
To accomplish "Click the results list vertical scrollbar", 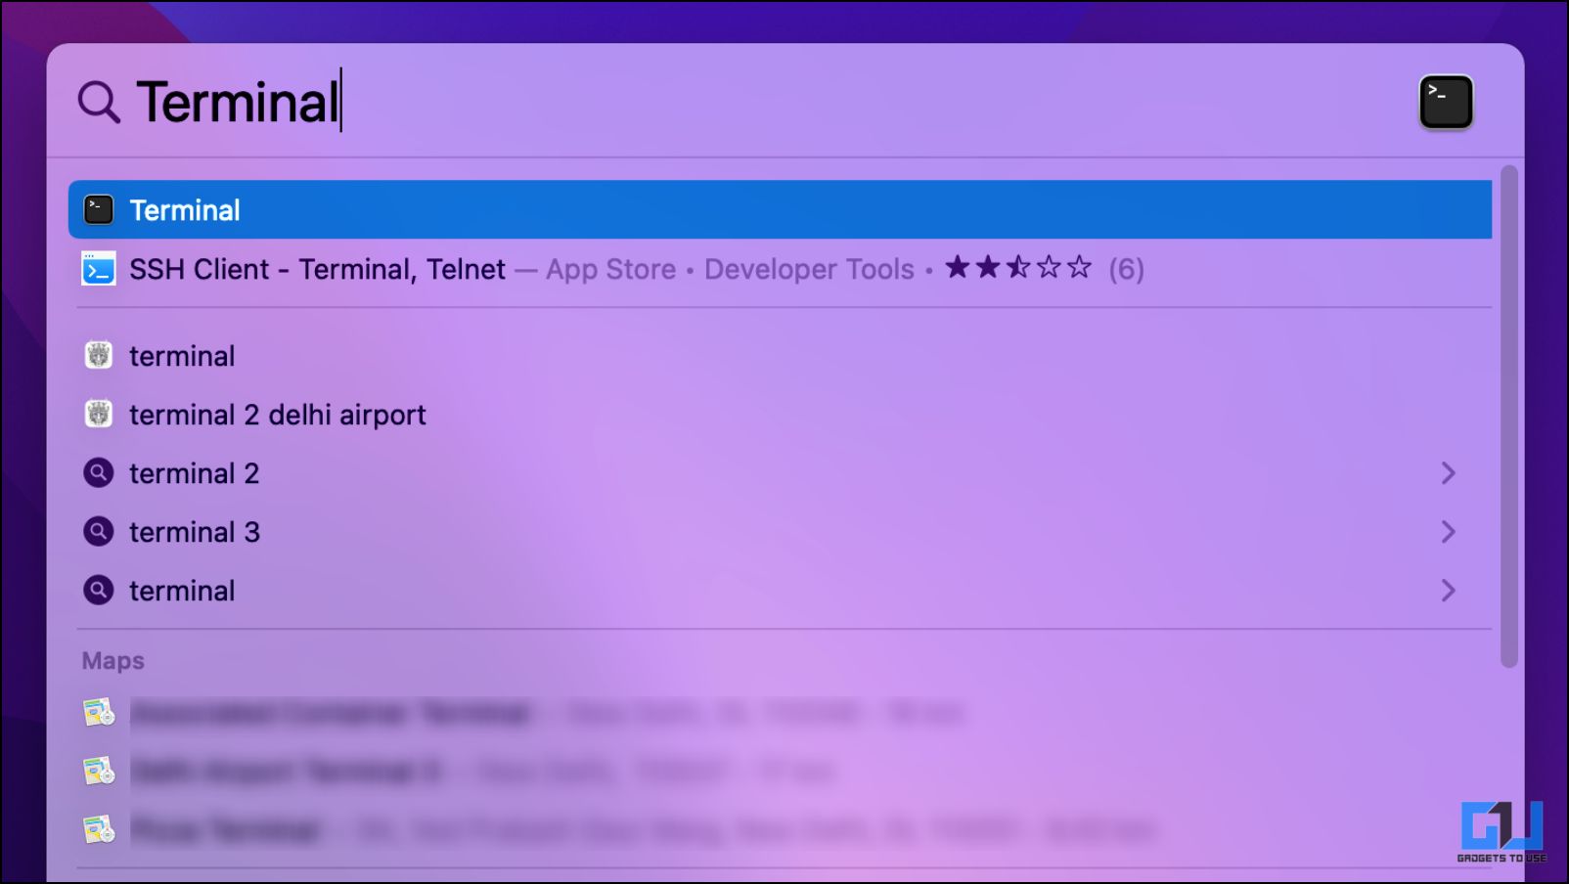I will [x=1509, y=418].
